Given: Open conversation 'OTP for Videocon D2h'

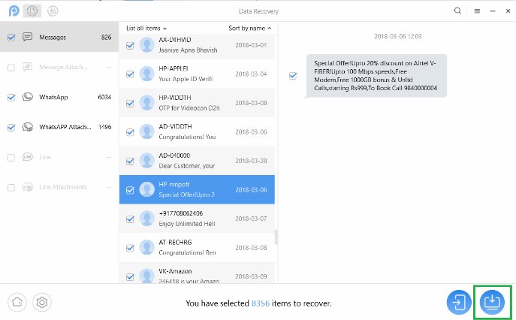Looking at the screenshot, I should 189,108.
